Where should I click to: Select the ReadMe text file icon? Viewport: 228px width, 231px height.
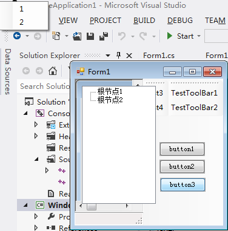pos(51,194)
